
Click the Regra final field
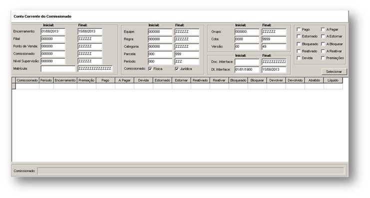(x=187, y=39)
